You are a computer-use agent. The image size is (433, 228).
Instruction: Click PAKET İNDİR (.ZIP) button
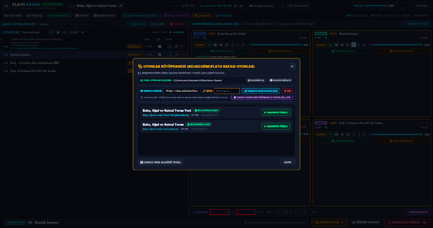coord(176,16)
